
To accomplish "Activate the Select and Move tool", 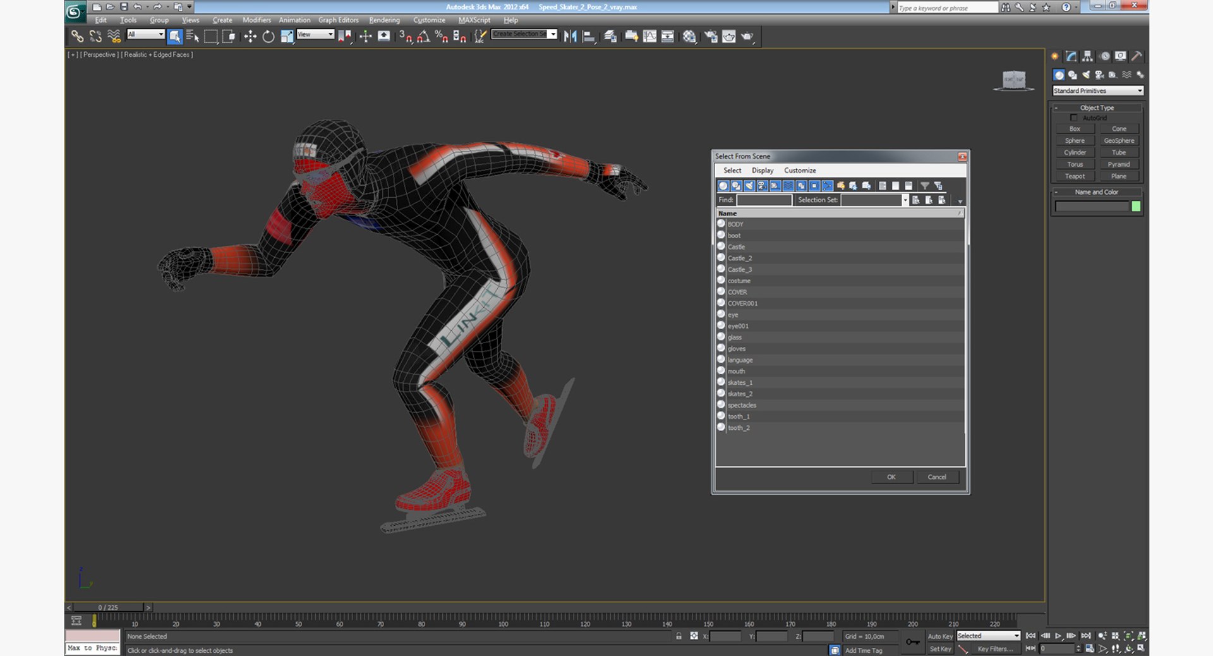I will (250, 37).
